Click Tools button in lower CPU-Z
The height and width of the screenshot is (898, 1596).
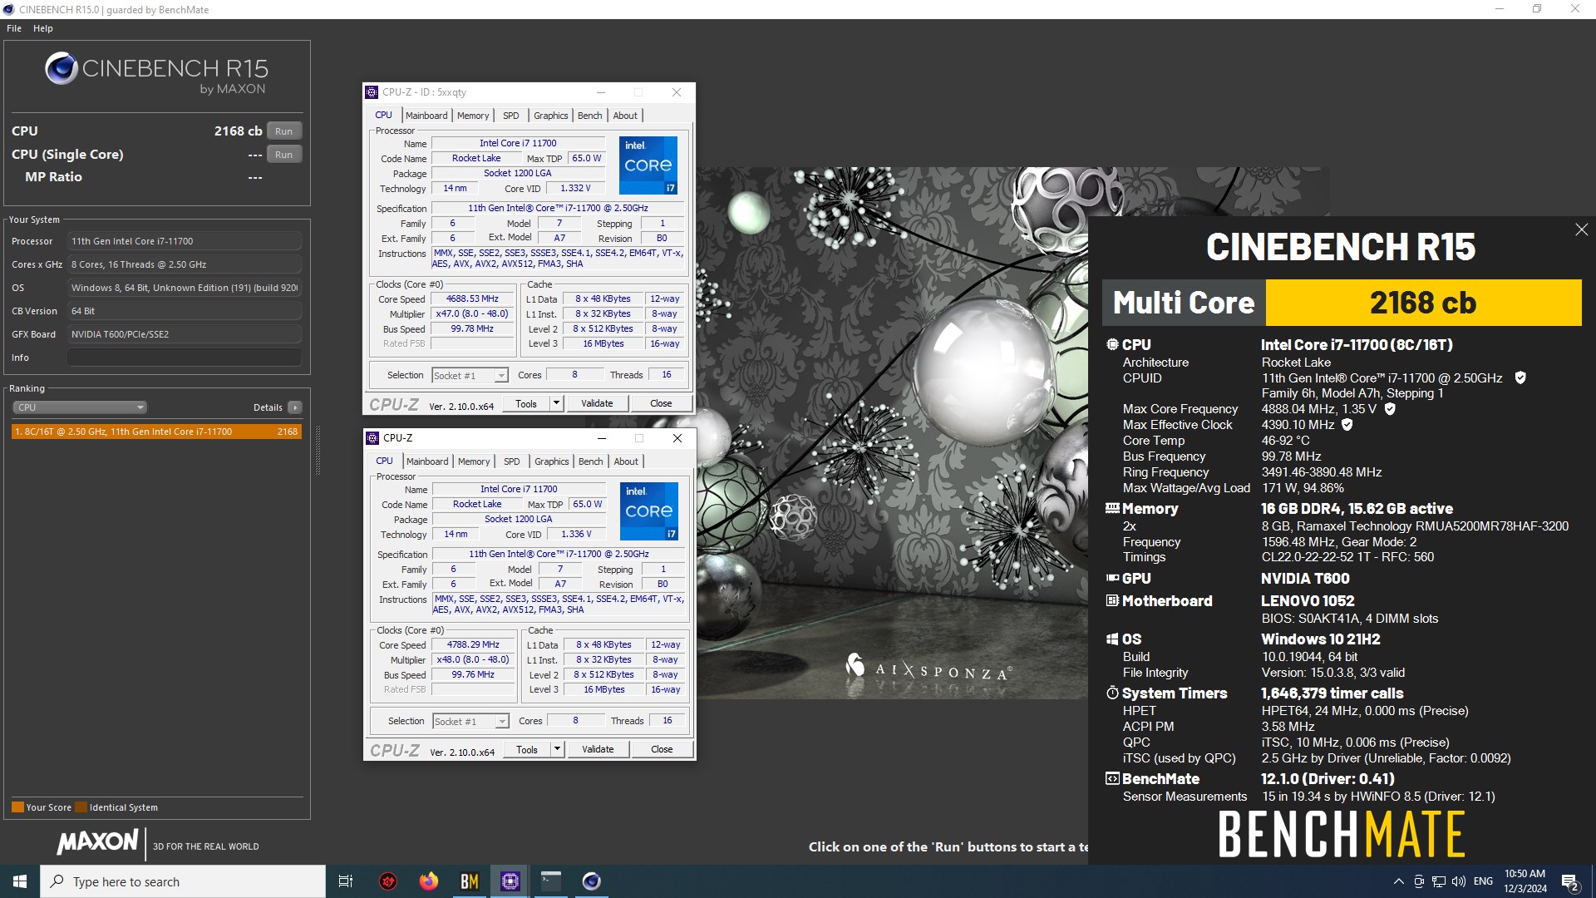[527, 749]
